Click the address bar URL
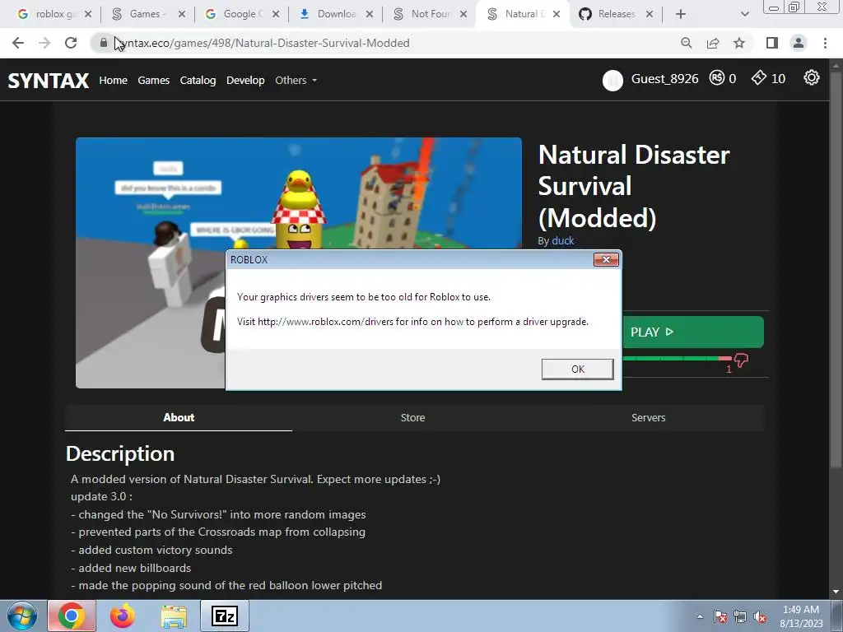 tap(262, 43)
